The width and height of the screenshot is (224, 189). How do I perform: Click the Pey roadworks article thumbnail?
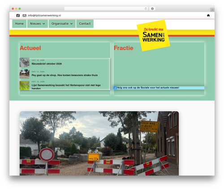coord(25,74)
